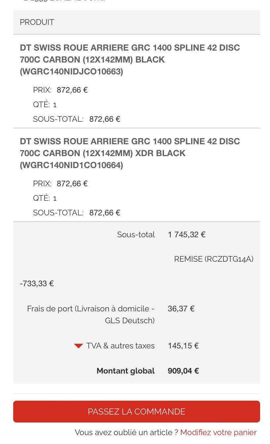Expand the TVA & autres taxes red triangle
The width and height of the screenshot is (270, 444).
[78, 346]
